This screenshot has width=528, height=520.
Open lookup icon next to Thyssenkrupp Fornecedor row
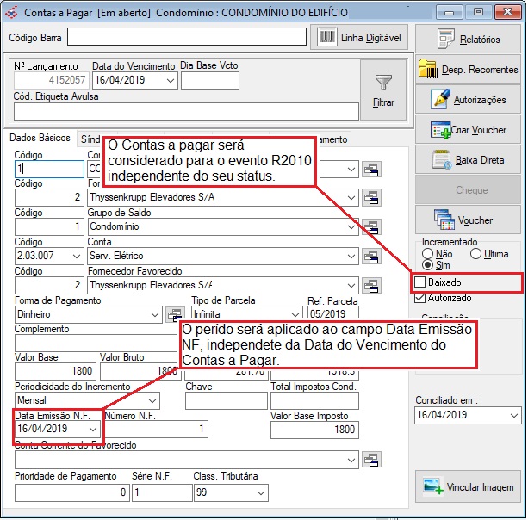(x=371, y=197)
